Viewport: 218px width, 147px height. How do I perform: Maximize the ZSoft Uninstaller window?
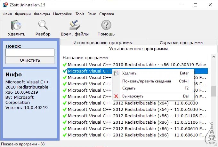pyautogui.click(x=196, y=5)
